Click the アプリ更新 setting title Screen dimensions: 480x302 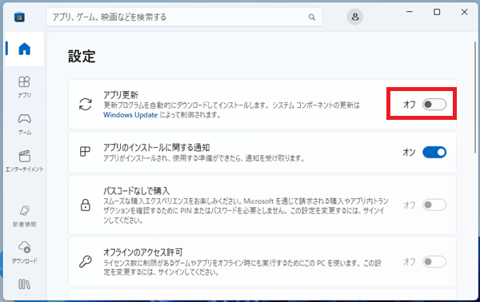coord(121,95)
